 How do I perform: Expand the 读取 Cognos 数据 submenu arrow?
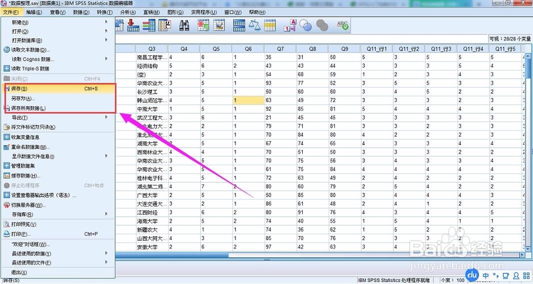(x=107, y=59)
